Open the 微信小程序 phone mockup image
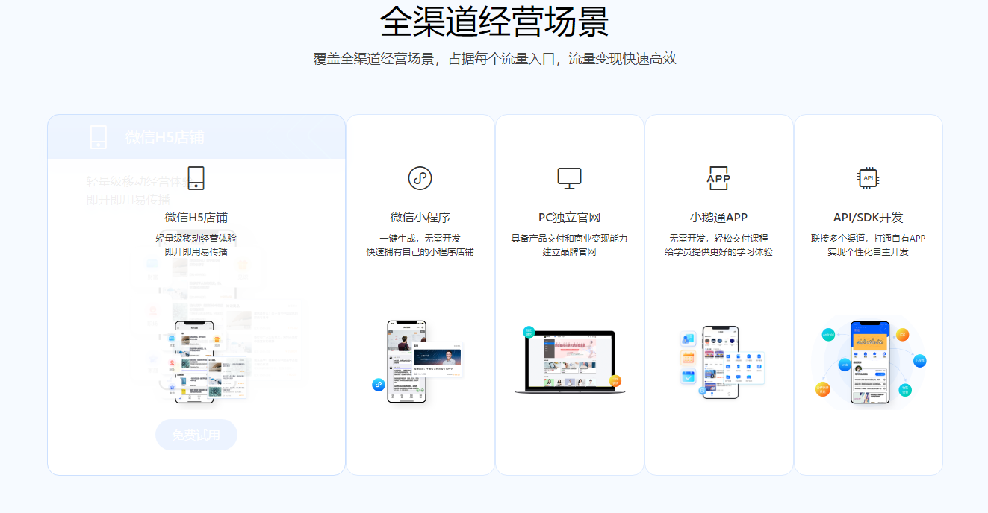 click(407, 362)
